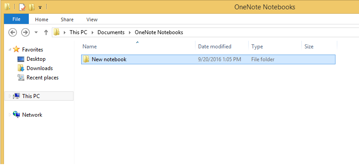359x165 pixels.
Task: Click the Properties quick access icon
Action: point(22,7)
